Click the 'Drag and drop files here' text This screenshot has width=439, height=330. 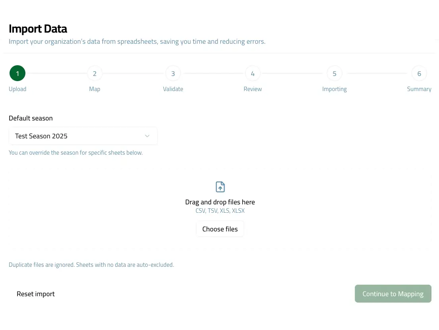(x=220, y=202)
